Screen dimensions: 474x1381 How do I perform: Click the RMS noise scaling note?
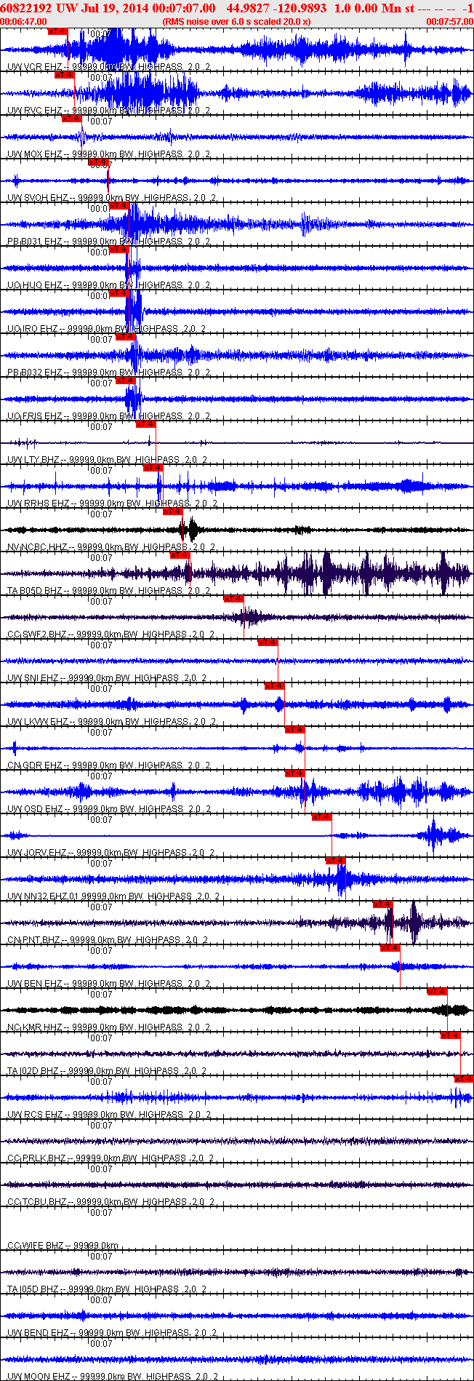pyautogui.click(x=237, y=22)
